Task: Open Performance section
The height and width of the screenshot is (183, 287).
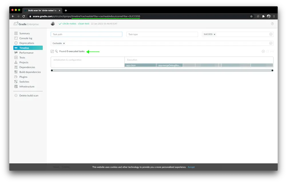Action: pyautogui.click(x=26, y=53)
